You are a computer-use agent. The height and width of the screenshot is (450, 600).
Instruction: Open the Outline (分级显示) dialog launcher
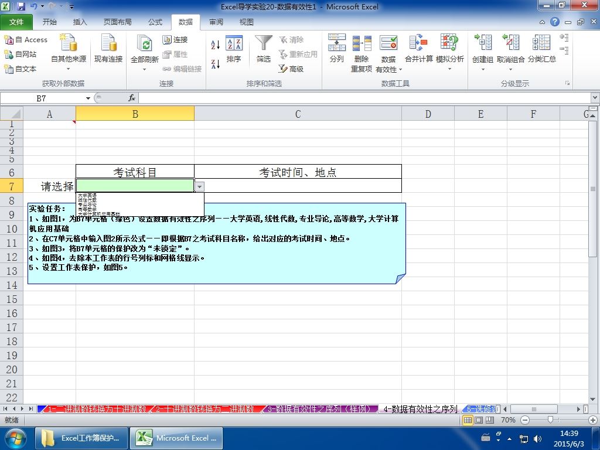pos(567,83)
